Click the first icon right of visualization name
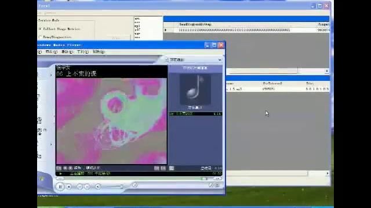The height and width of the screenshot is (208, 371). [x=157, y=168]
